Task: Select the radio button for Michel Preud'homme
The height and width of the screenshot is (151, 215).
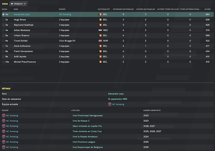Action: click(x=3, y=62)
